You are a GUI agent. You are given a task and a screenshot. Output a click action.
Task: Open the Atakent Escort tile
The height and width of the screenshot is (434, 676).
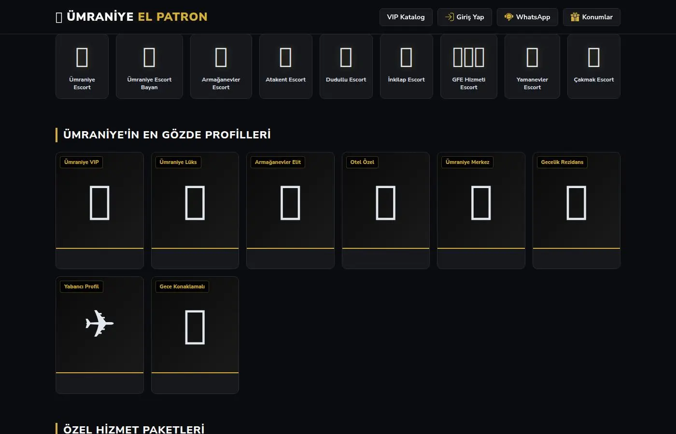pos(285,67)
